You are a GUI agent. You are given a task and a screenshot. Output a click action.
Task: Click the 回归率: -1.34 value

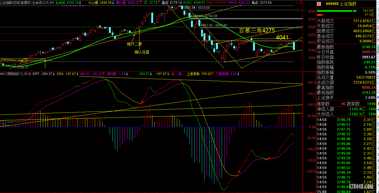[x=116, y=74]
